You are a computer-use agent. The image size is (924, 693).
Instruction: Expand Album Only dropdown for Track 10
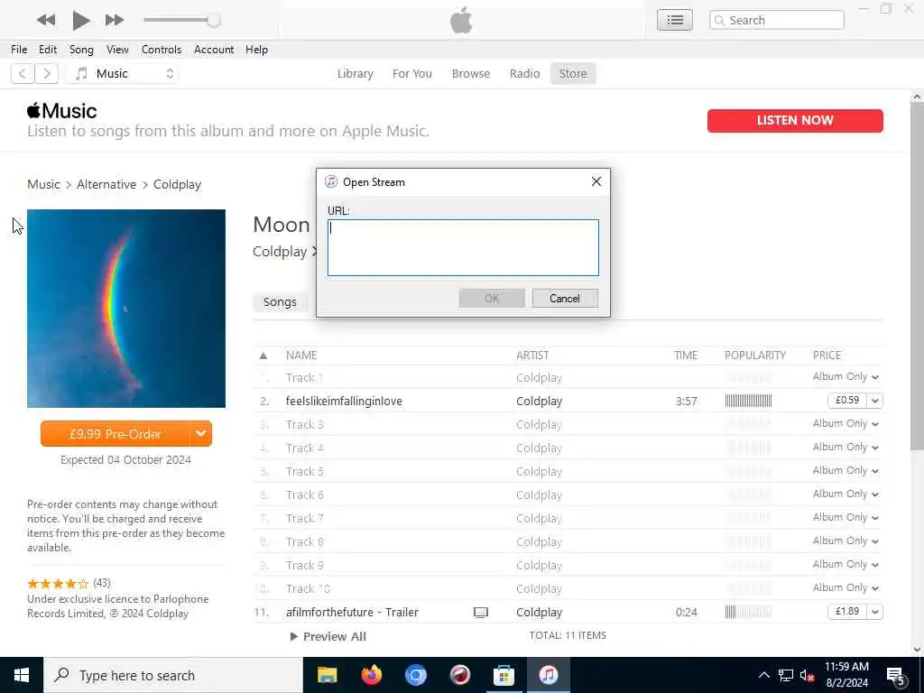[875, 588]
